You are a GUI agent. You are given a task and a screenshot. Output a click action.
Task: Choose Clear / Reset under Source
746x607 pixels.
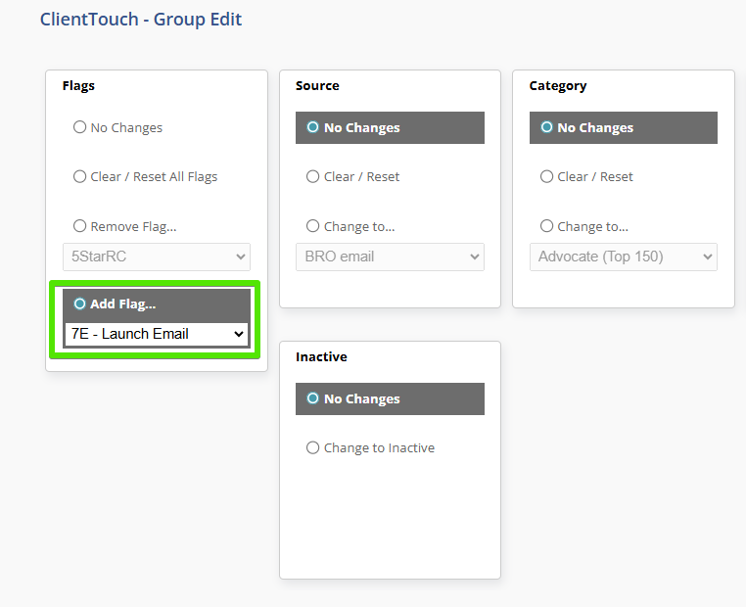(x=313, y=177)
